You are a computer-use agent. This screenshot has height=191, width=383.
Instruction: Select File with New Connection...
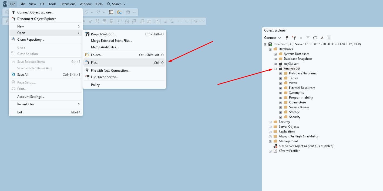pos(124,71)
